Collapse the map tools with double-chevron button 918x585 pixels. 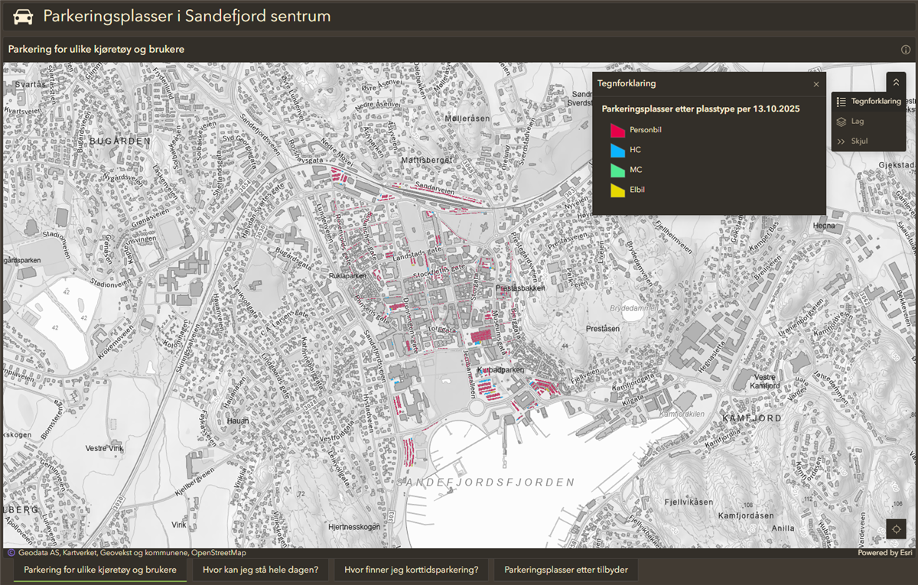click(x=896, y=82)
